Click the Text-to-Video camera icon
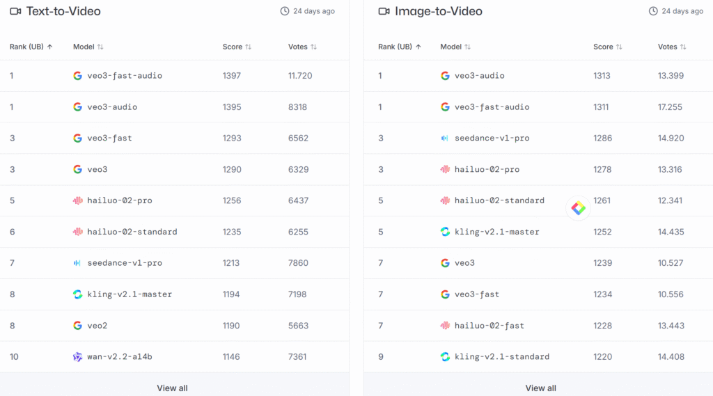This screenshot has height=396, width=713. tap(15, 11)
